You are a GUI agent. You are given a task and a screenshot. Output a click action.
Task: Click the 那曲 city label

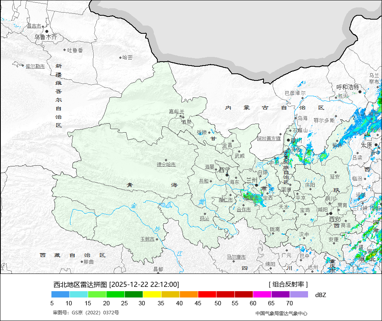pos(89,262)
